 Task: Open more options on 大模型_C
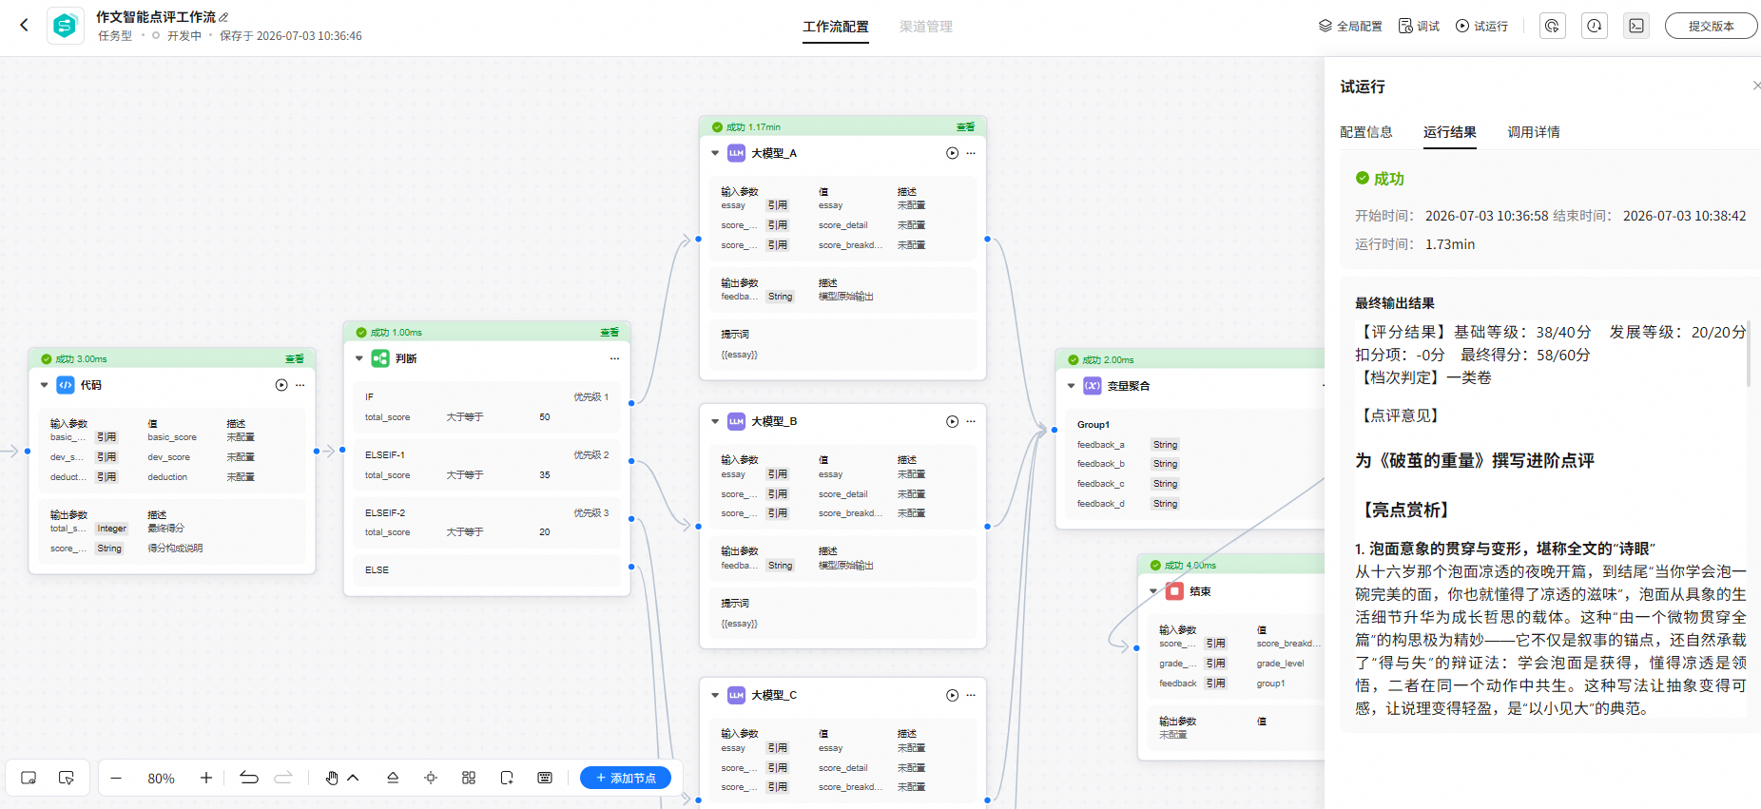pyautogui.click(x=971, y=695)
